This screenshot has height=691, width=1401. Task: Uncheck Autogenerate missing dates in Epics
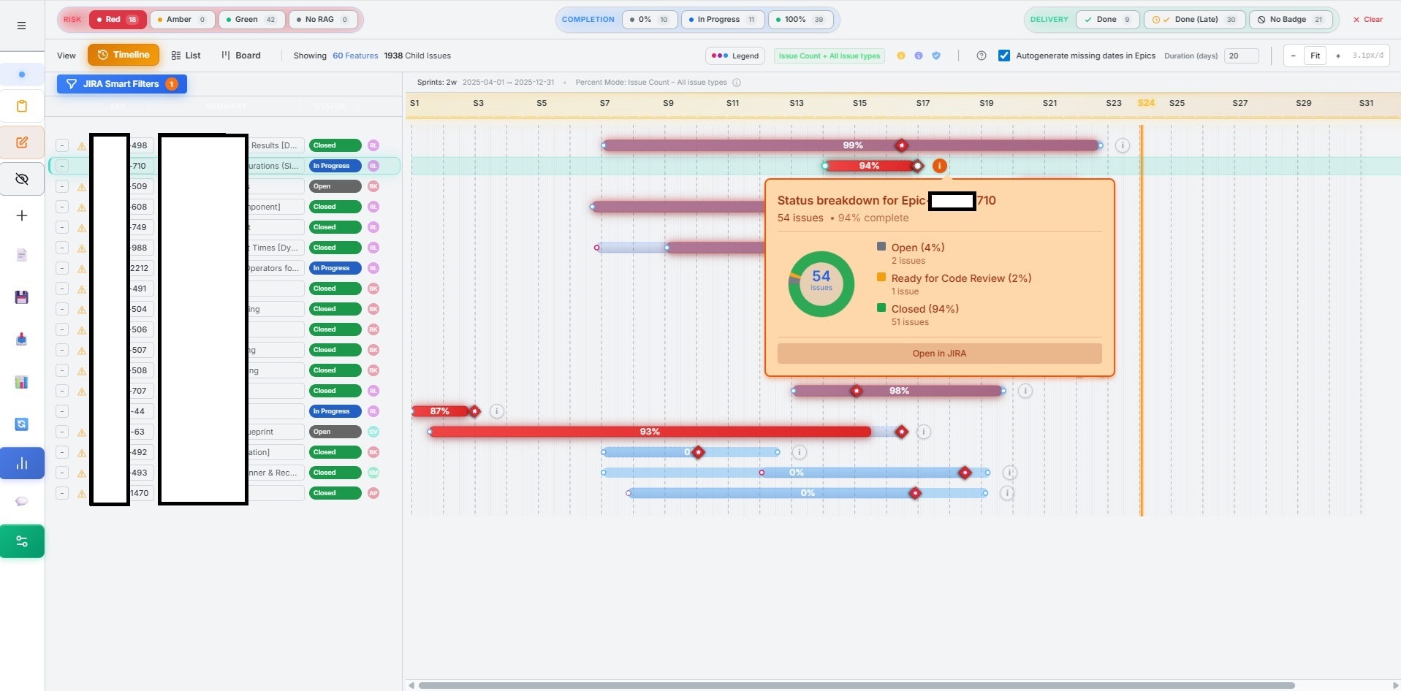click(1004, 55)
